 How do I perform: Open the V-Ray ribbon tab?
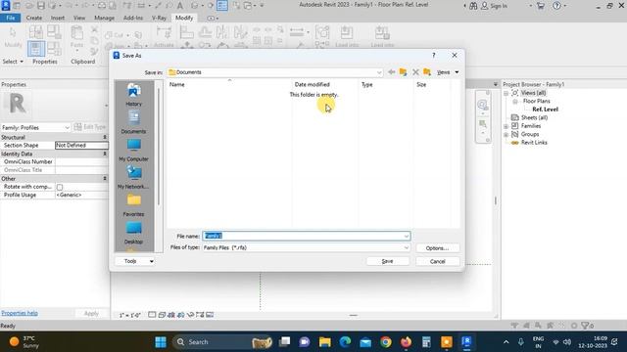pyautogui.click(x=159, y=18)
